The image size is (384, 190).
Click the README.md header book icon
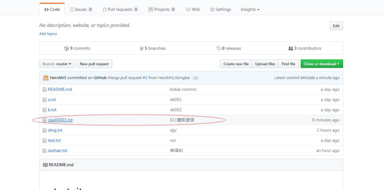[x=45, y=165]
